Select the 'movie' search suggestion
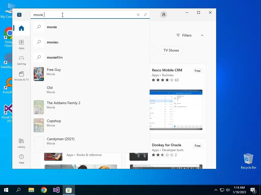The height and width of the screenshot is (195, 261). pos(90,27)
